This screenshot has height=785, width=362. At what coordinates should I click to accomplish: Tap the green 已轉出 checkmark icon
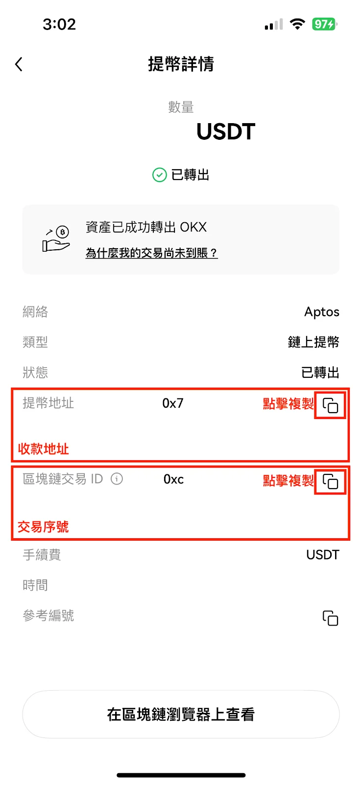coord(160,175)
